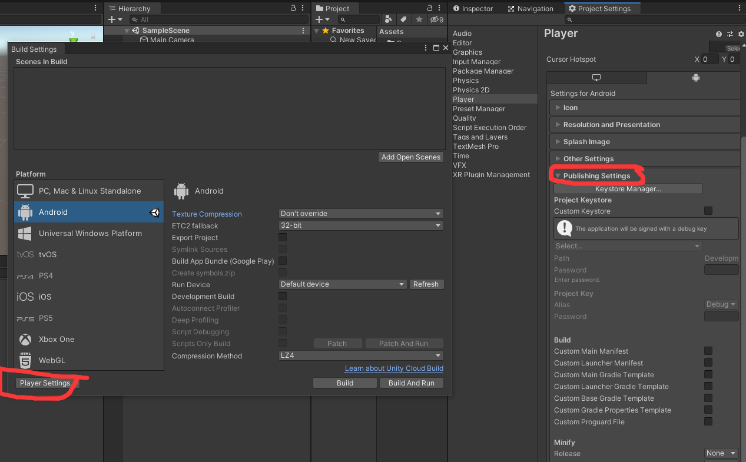
Task: Open Player settings gear menu
Action: (741, 34)
